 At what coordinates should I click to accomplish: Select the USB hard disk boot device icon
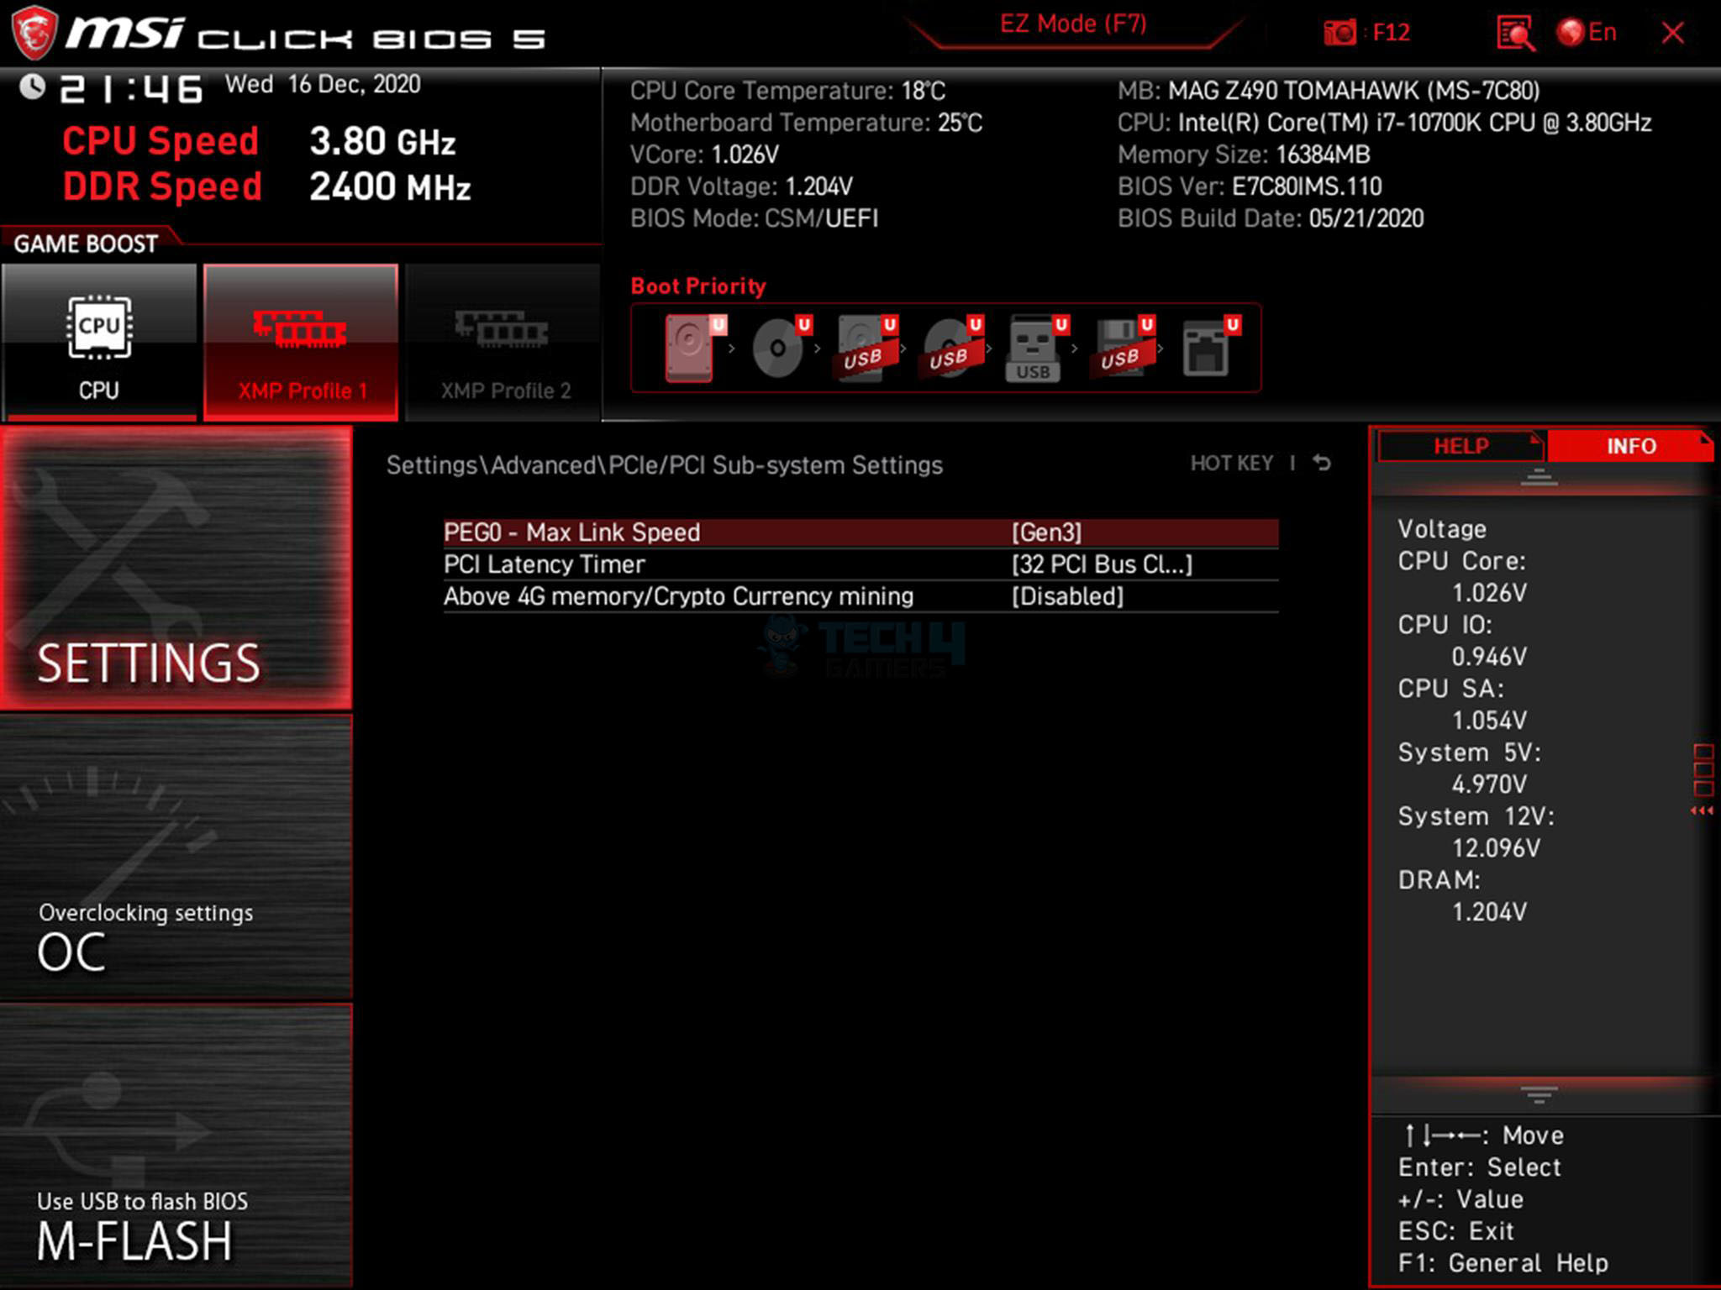tap(866, 348)
